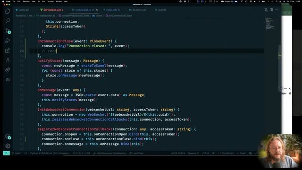Viewport: 302px width, 170px height.
Task: Click the onMessage method definition name
Action: 47,90
